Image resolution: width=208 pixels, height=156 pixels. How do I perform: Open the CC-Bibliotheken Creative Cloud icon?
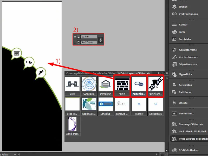174,150
